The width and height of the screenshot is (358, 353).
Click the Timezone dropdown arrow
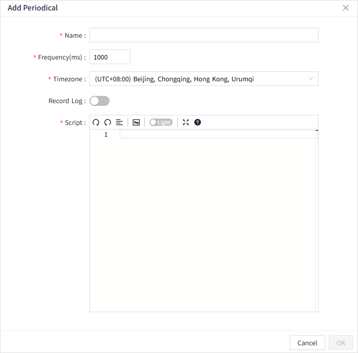(x=311, y=79)
